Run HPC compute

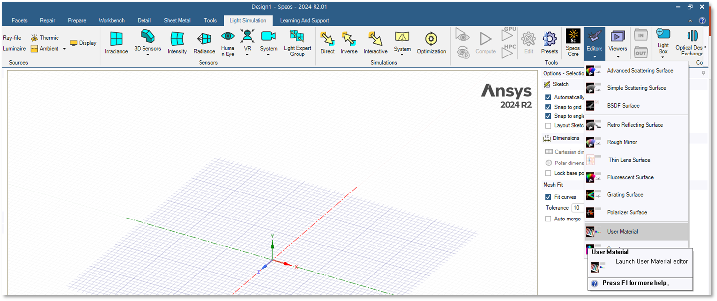coord(508,51)
